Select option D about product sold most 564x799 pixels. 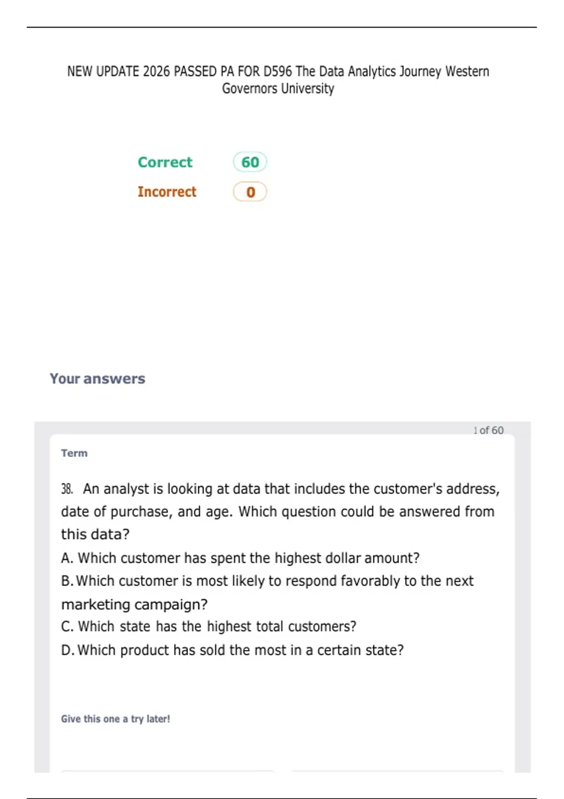(x=232, y=650)
